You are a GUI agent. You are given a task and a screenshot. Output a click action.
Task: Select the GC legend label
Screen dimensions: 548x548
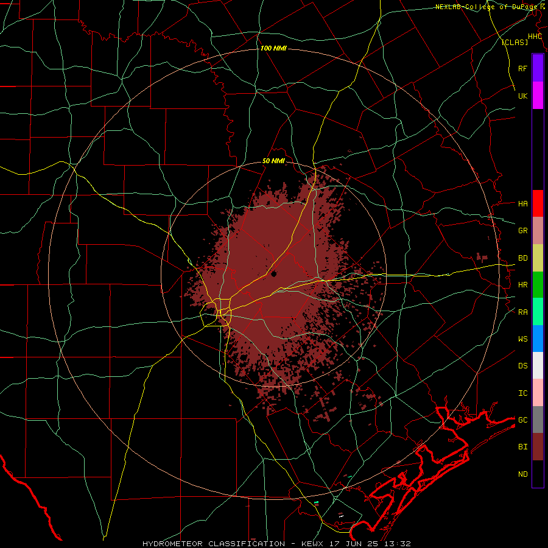(523, 420)
